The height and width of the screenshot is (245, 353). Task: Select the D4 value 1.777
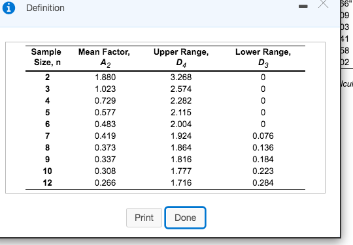(181, 171)
